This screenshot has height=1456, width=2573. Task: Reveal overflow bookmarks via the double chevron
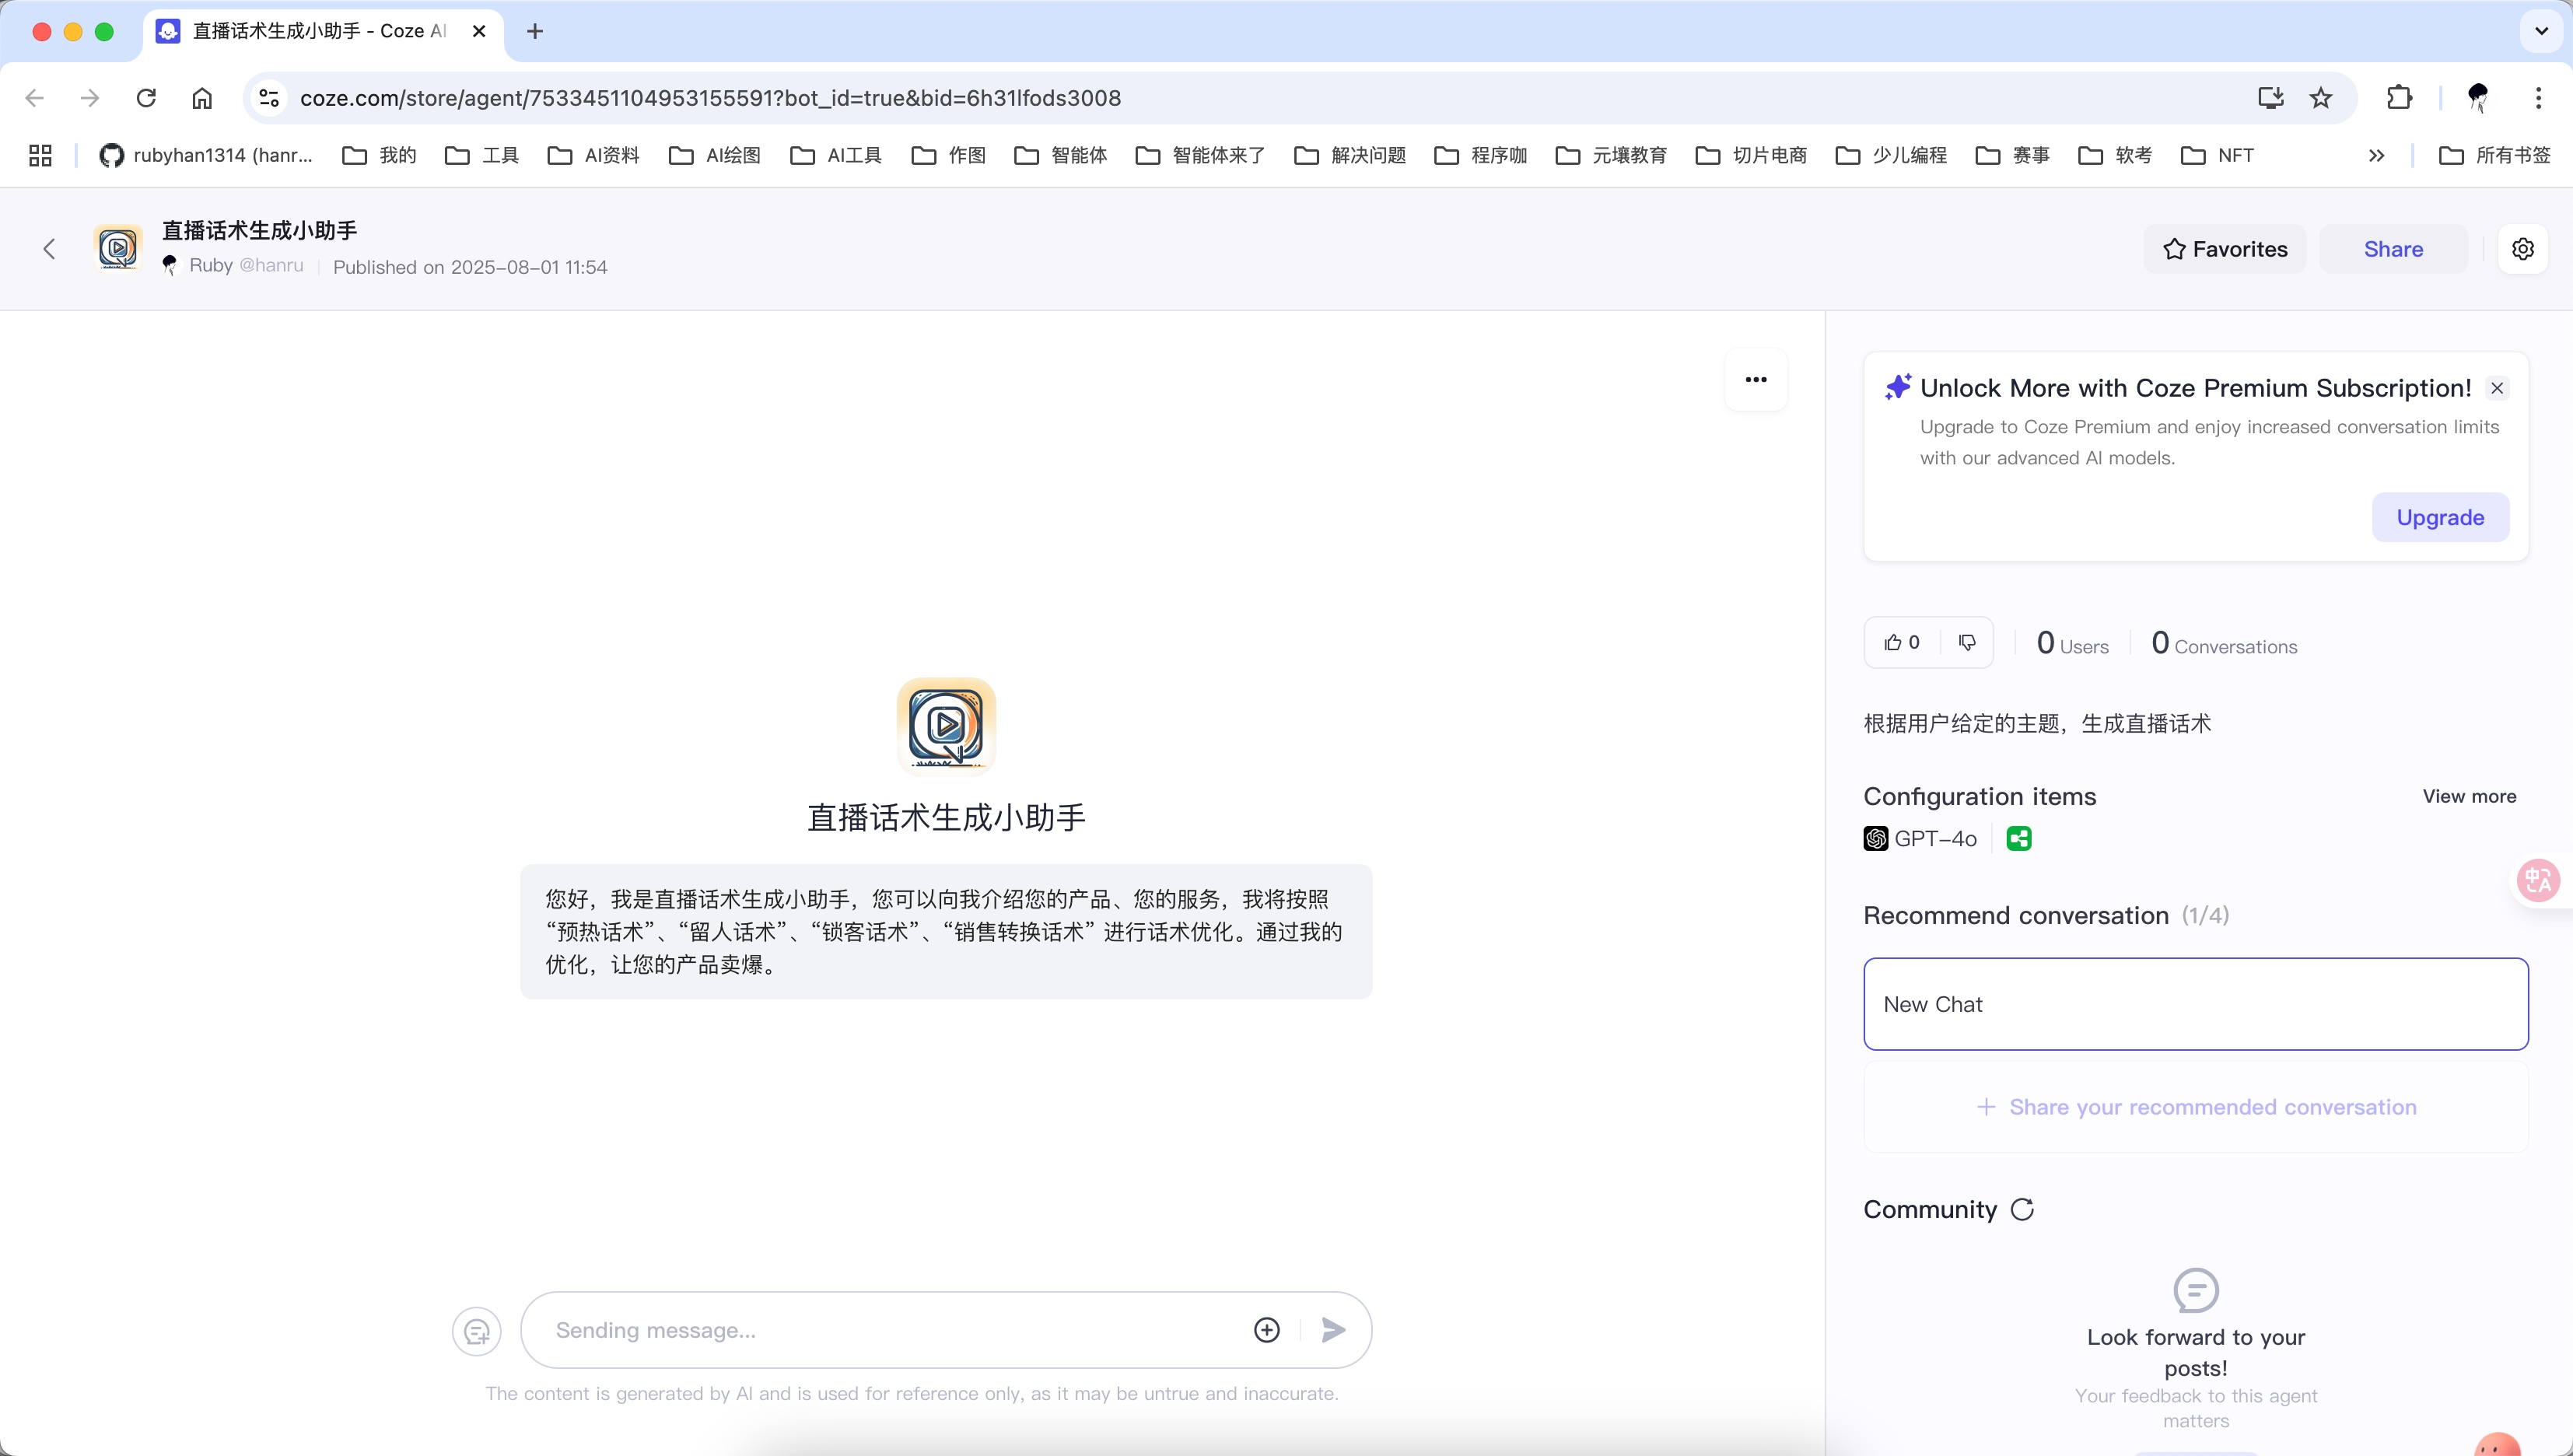click(2377, 154)
